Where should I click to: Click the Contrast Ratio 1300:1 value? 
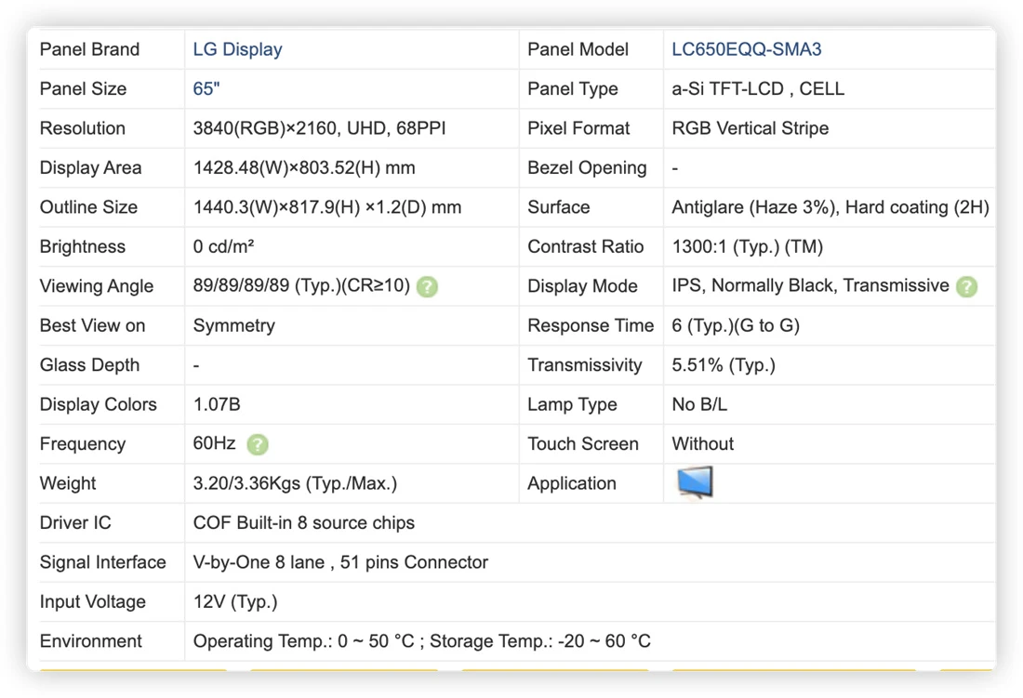pyautogui.click(x=747, y=247)
